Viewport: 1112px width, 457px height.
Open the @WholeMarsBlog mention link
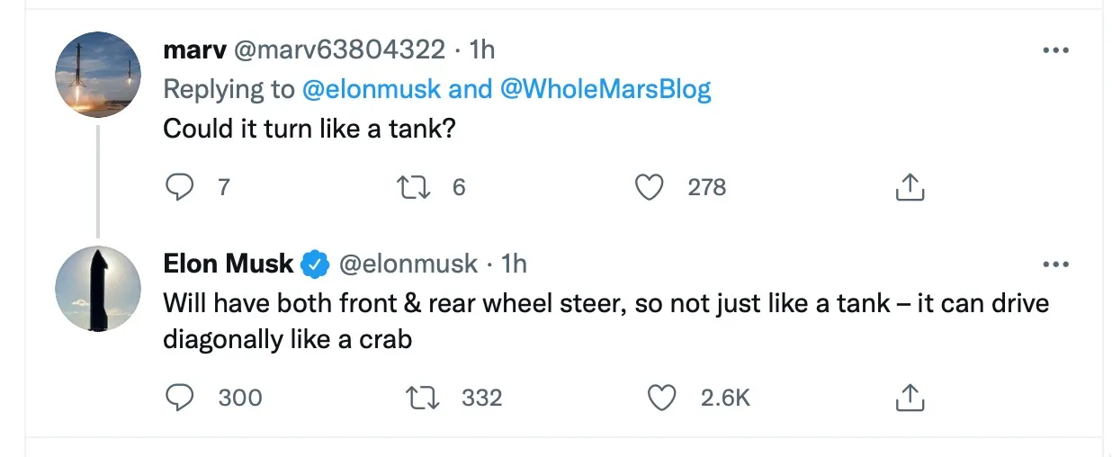point(605,89)
